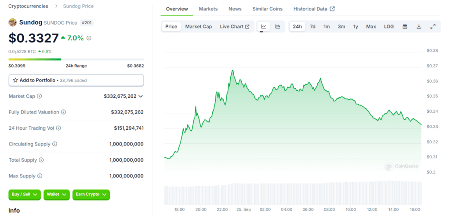This screenshot has width=450, height=216.
Task: Select the 1y time range
Action: coord(356,27)
